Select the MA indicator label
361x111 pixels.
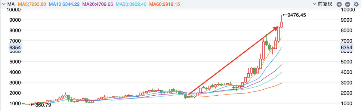(x=11, y=4)
